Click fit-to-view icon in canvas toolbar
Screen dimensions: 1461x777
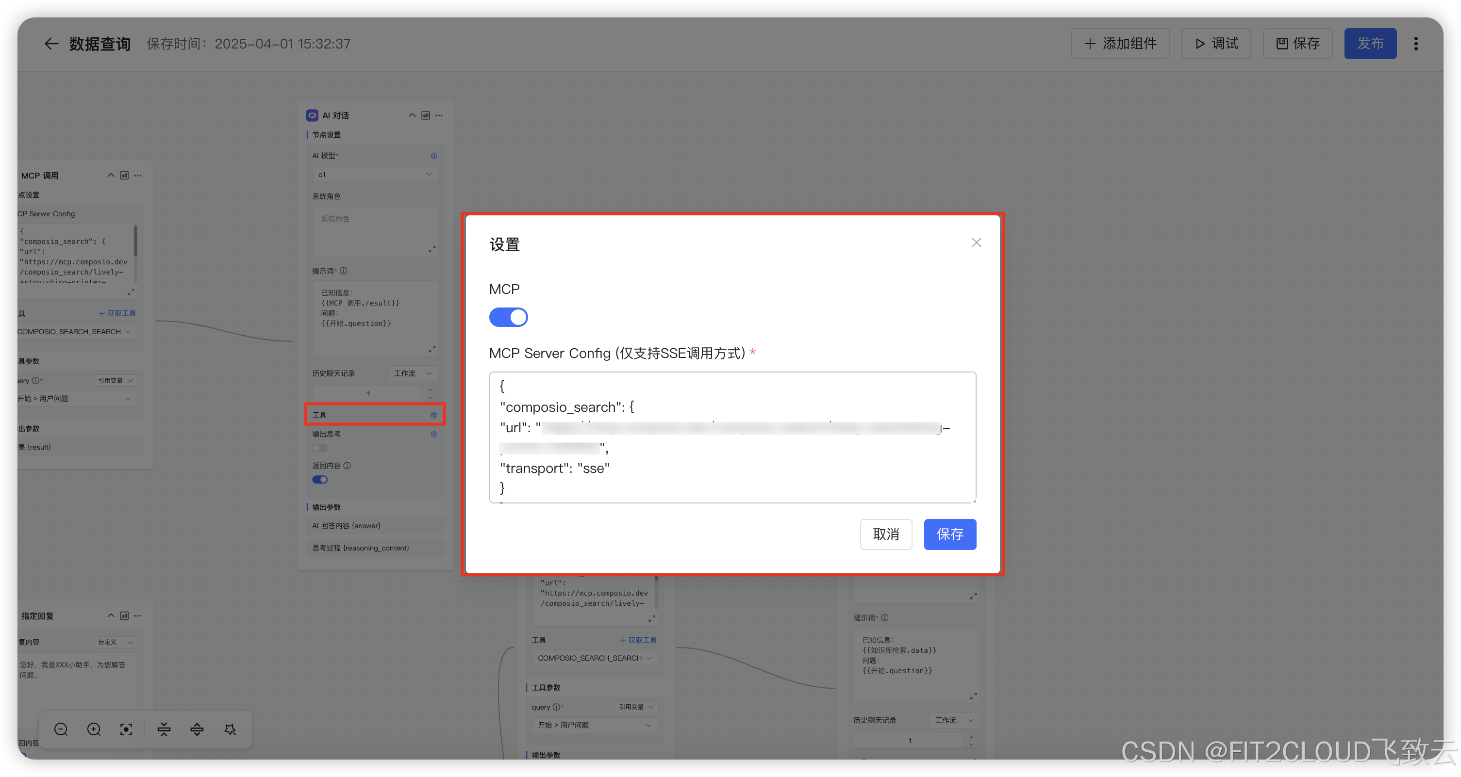(x=127, y=729)
